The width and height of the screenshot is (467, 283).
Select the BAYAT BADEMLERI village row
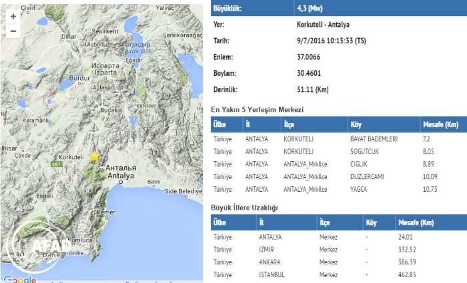point(338,139)
